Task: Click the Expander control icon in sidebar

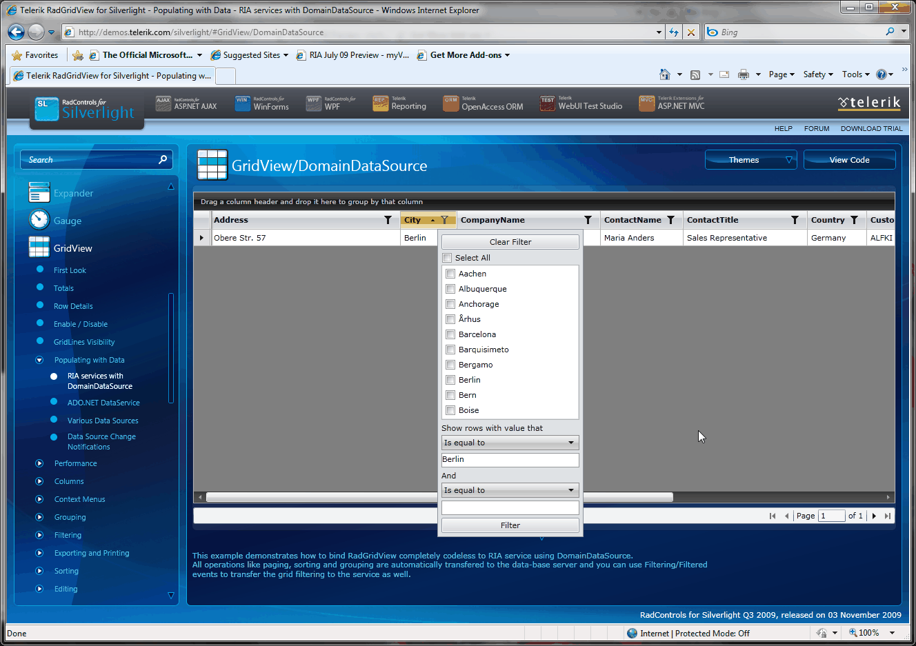Action: [x=39, y=192]
